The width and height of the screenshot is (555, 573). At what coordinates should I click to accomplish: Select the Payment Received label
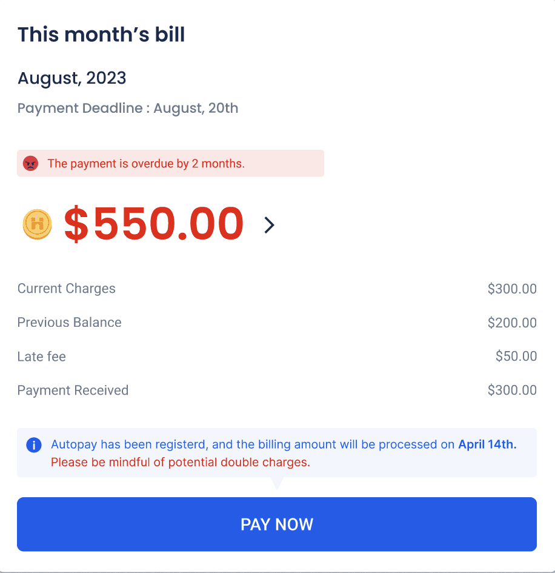point(73,390)
